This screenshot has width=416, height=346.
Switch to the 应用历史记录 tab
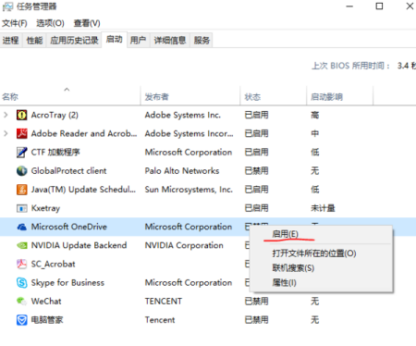[74, 40]
